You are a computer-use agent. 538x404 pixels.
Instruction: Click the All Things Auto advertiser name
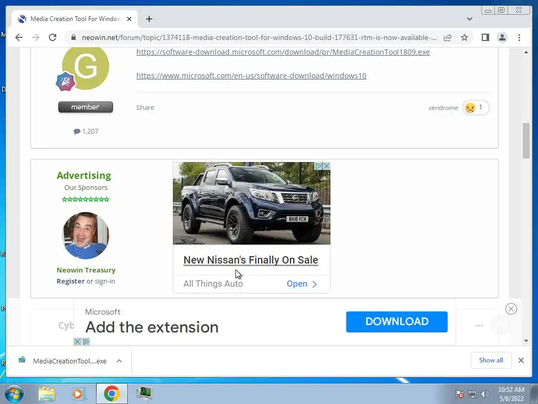[x=213, y=284]
